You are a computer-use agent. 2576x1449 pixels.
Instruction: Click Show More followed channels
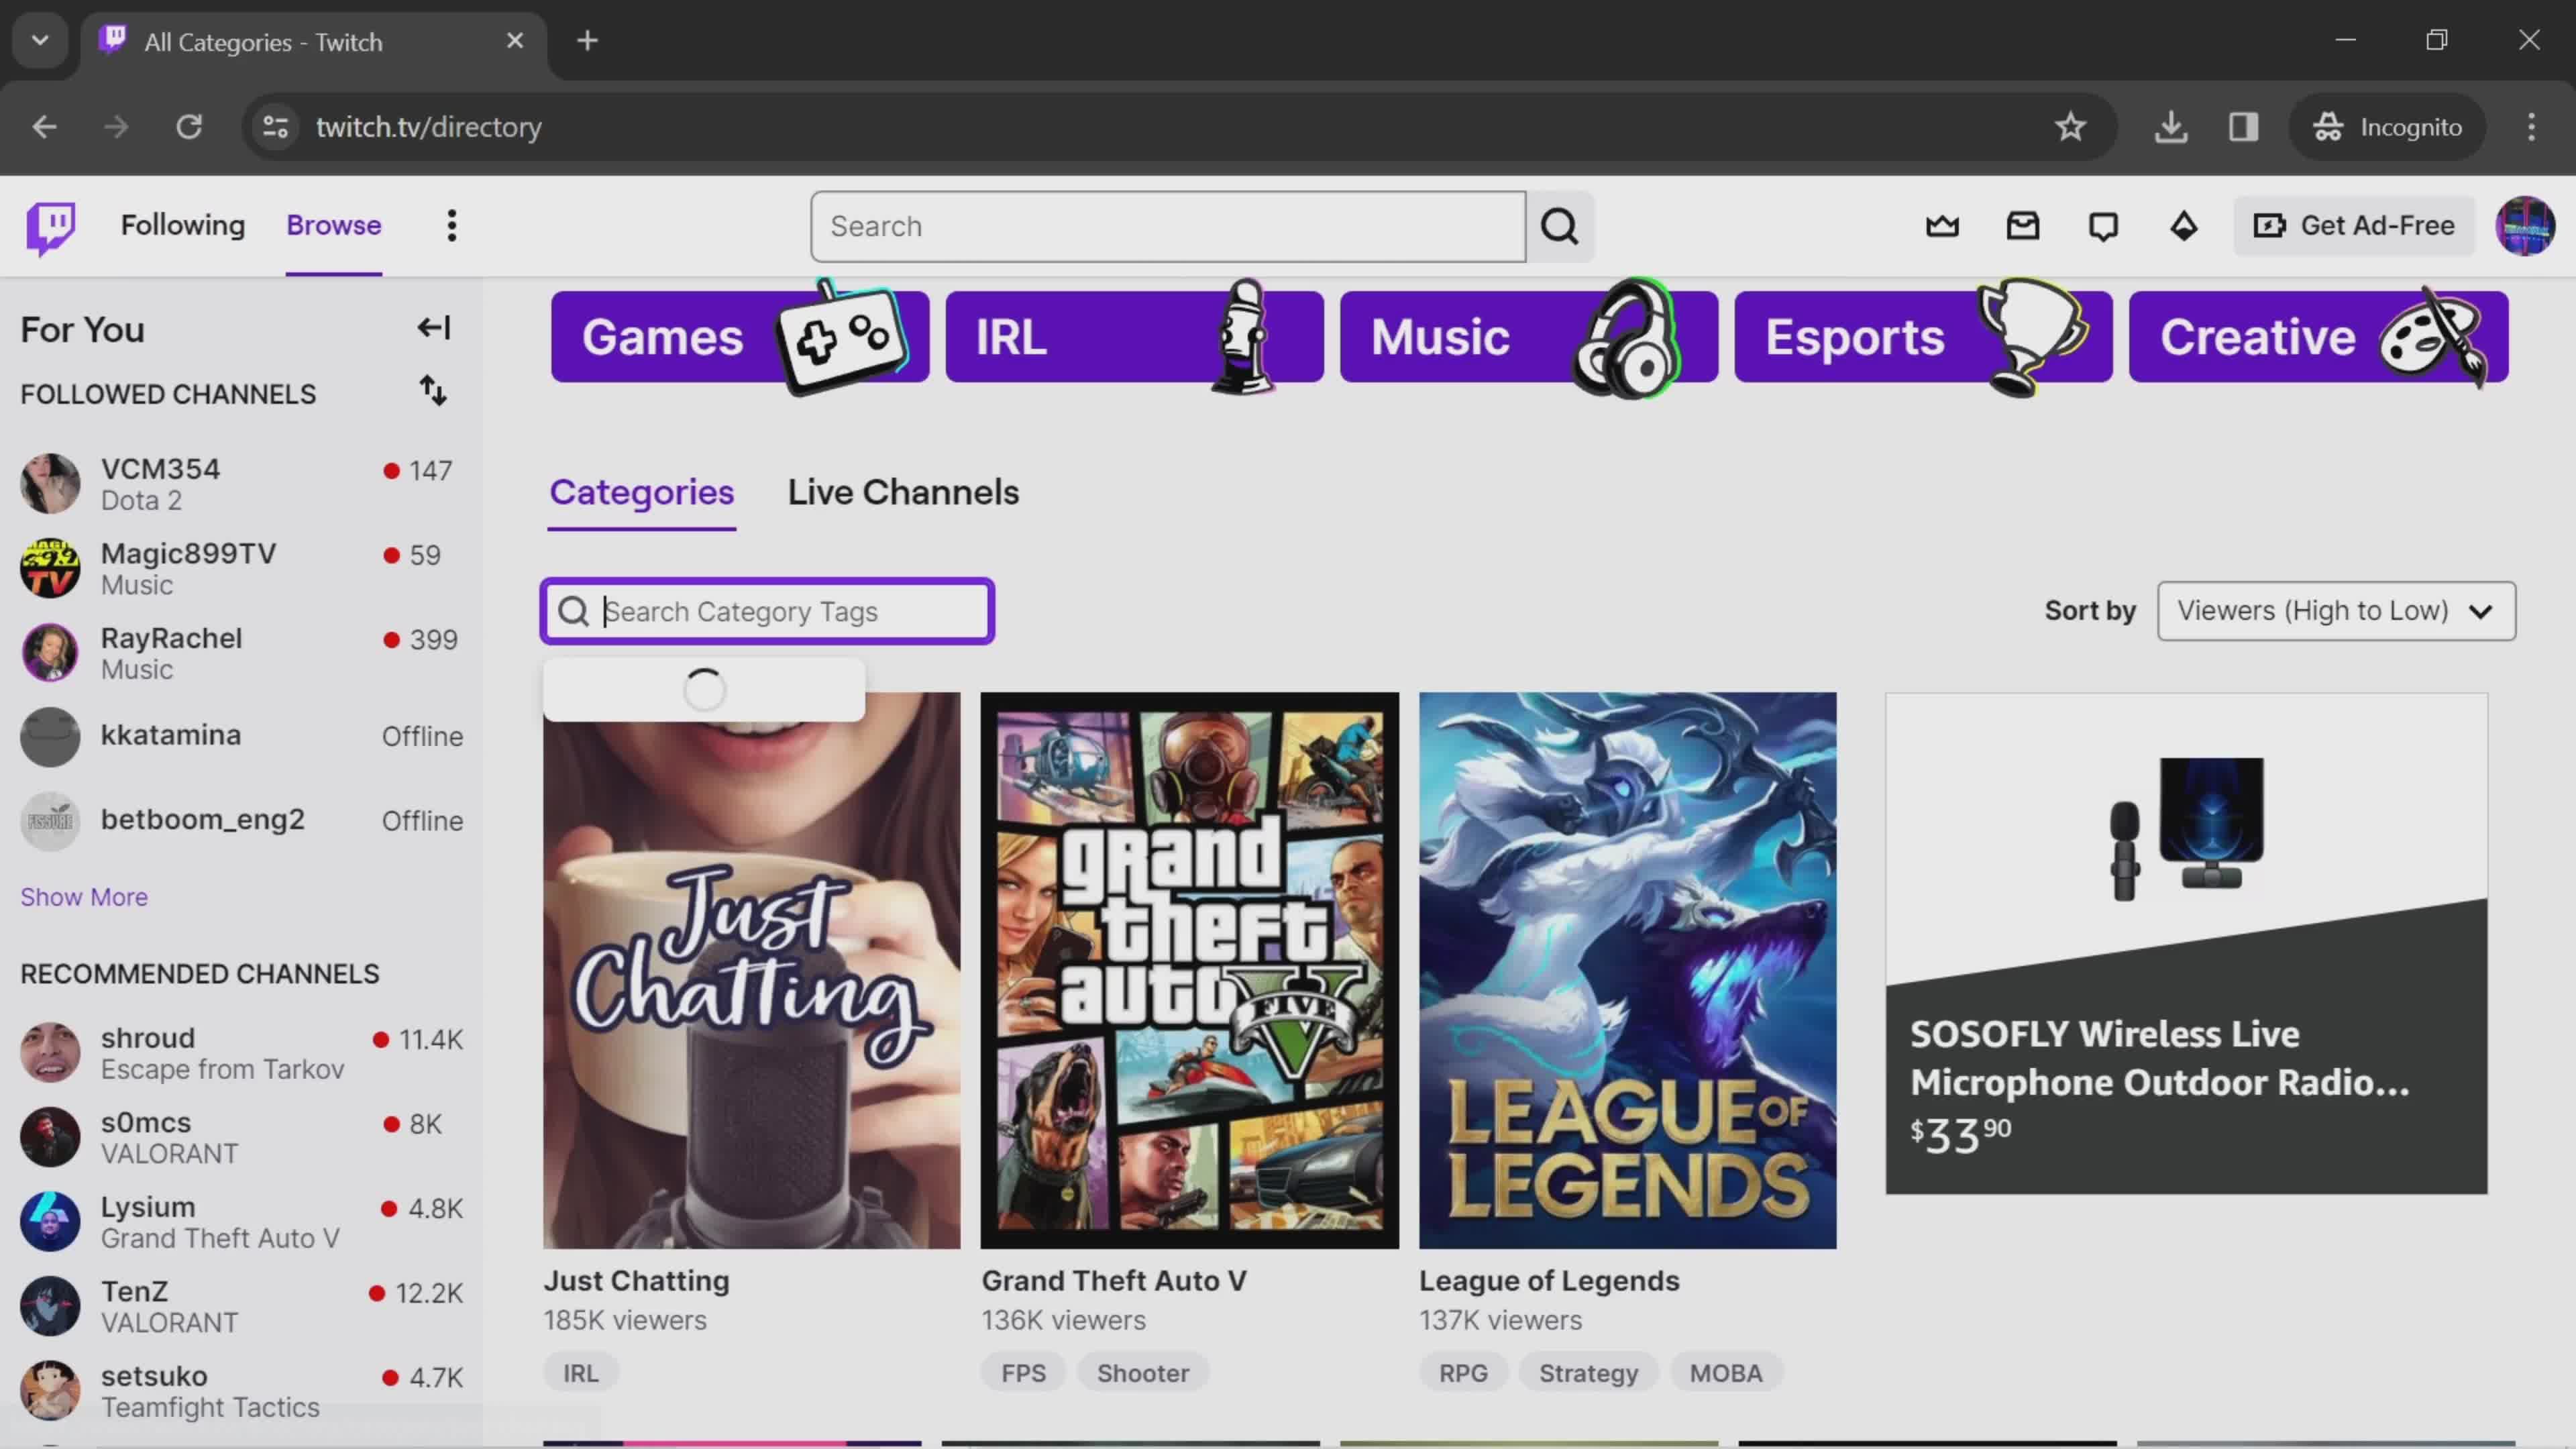(84, 897)
